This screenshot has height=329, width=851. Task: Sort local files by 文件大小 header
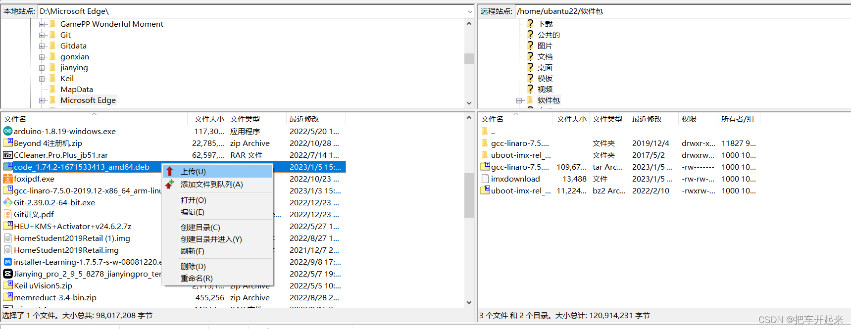[x=208, y=119]
